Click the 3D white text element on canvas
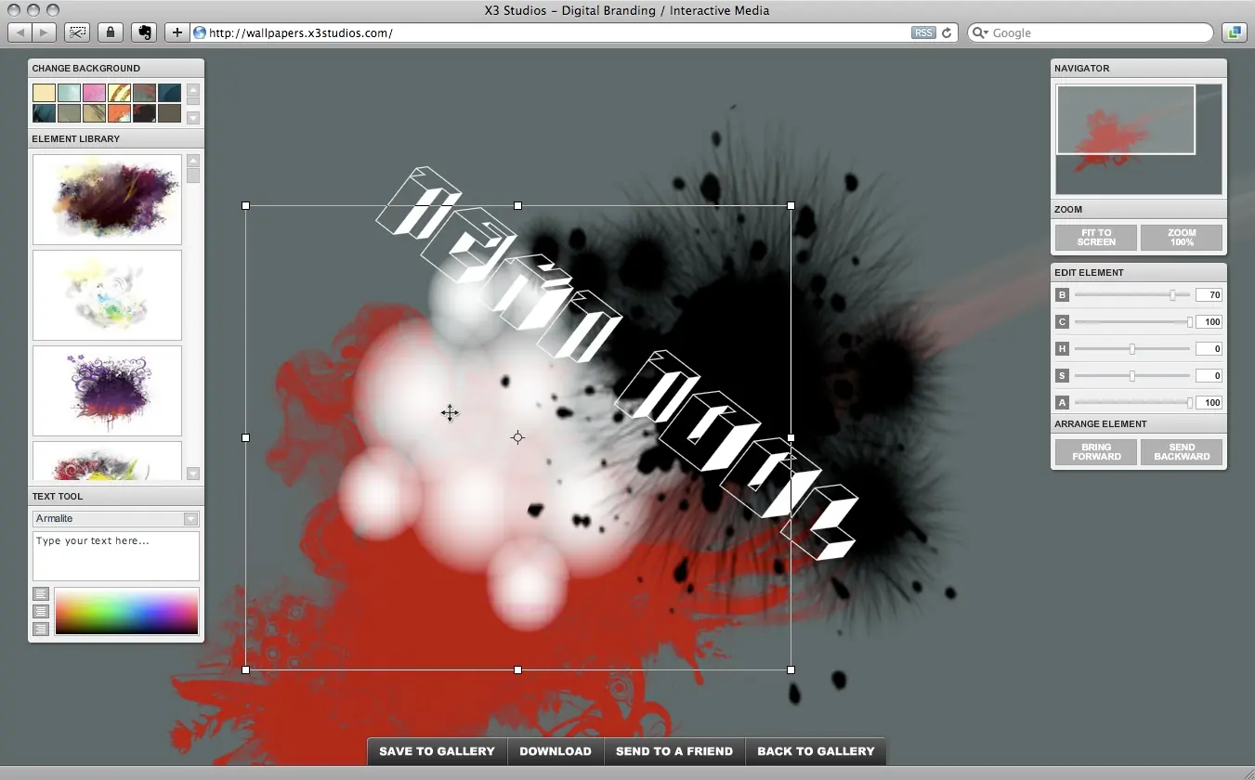The width and height of the screenshot is (1255, 780). tap(617, 362)
